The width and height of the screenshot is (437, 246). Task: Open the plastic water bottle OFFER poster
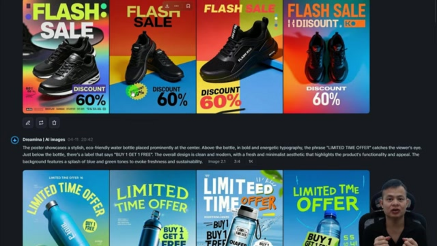327,208
